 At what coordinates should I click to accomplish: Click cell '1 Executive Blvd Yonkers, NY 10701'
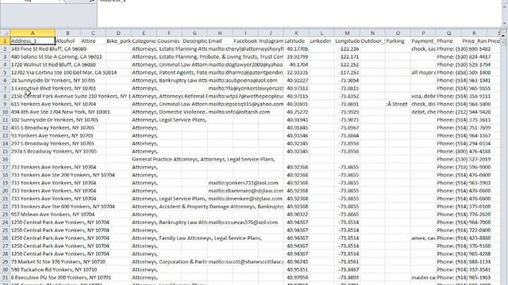click(33, 88)
